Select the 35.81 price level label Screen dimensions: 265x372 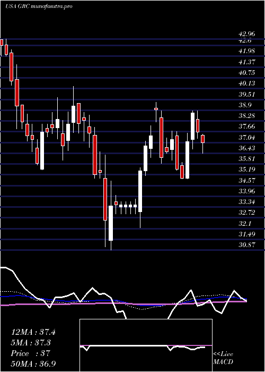coord(247,159)
